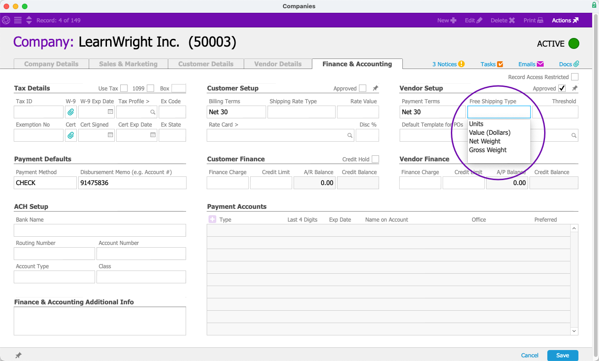This screenshot has width=599, height=361.
Task: Go to the previous record with the up arrow
Action: [29, 18]
